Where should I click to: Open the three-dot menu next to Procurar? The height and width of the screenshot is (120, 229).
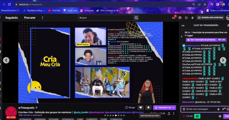42,18
